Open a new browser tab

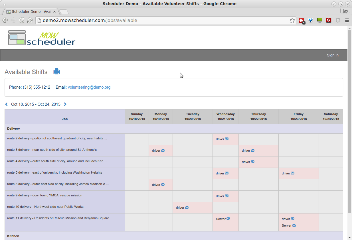(64, 12)
